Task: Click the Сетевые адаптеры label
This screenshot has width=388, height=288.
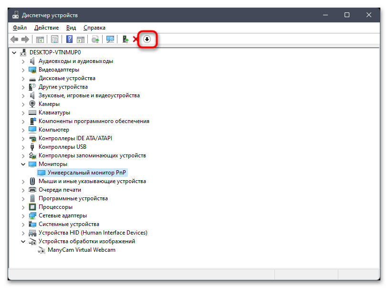Action: click(x=63, y=216)
